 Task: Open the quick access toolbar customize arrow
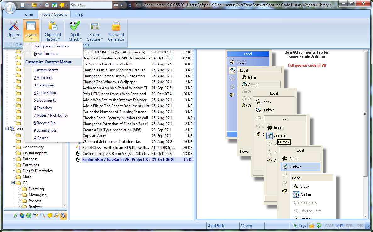coord(130,5)
